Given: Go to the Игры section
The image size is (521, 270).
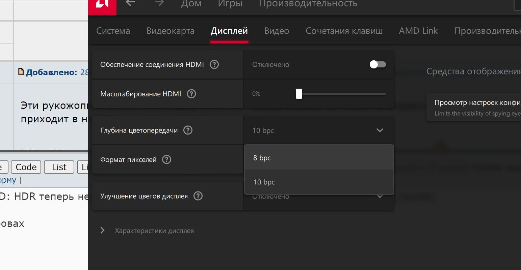Looking at the screenshot, I should pyautogui.click(x=230, y=4).
